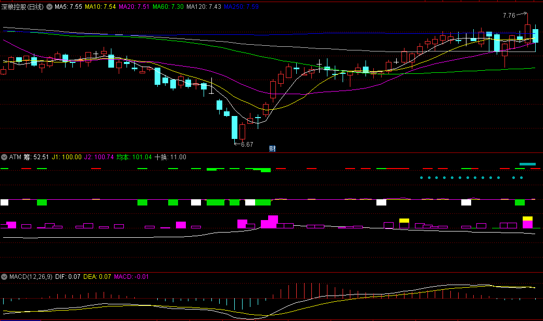Open the main chart indicator dropdown arrow
The image size is (543, 321).
point(49,7)
